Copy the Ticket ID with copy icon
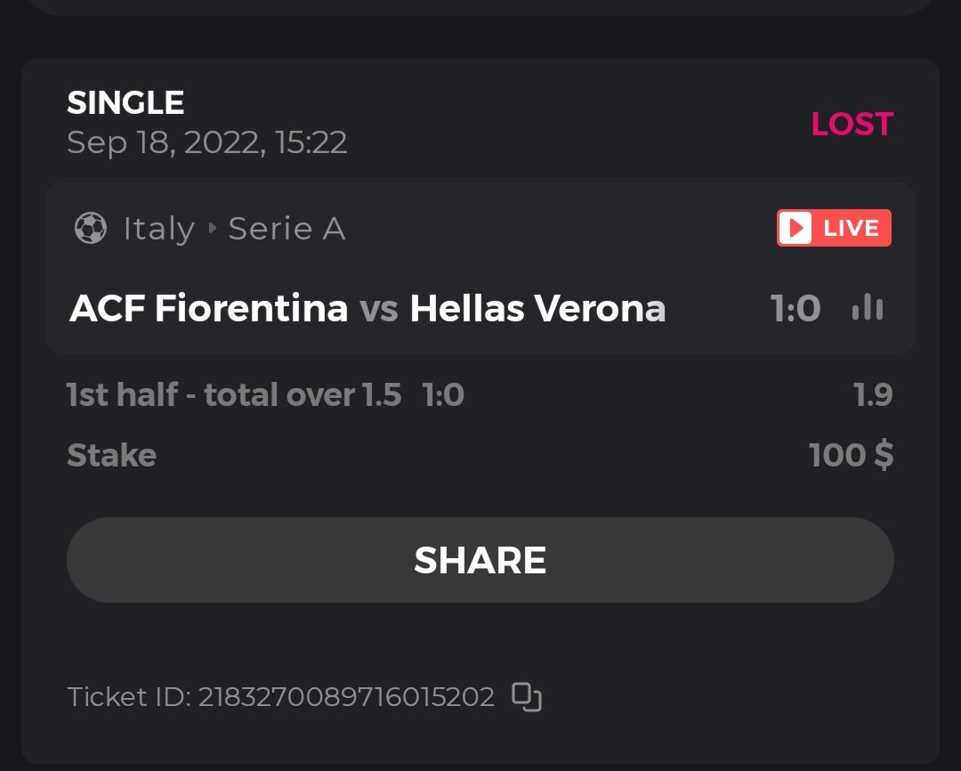Screen dimensions: 961x771 pyautogui.click(x=527, y=697)
